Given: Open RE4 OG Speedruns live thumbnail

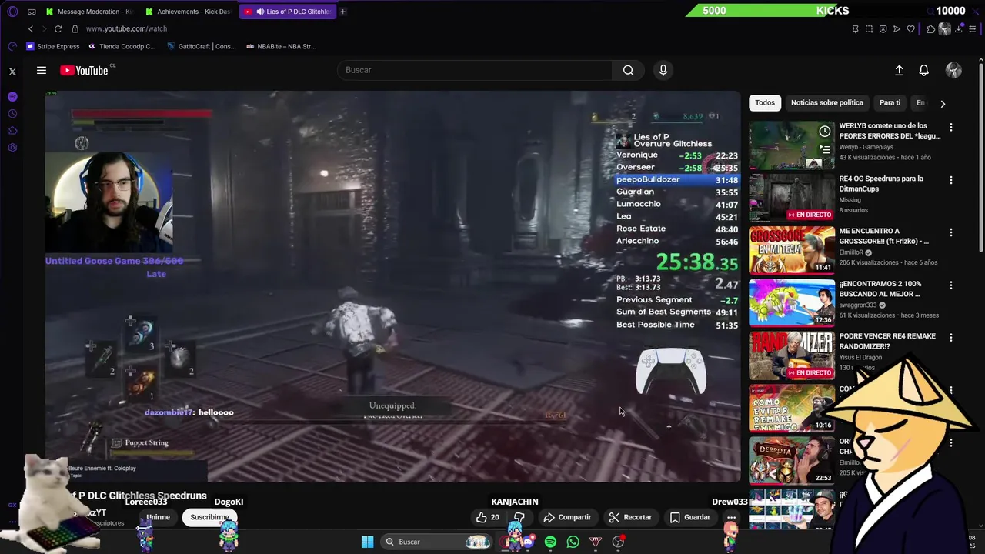Looking at the screenshot, I should click(792, 198).
